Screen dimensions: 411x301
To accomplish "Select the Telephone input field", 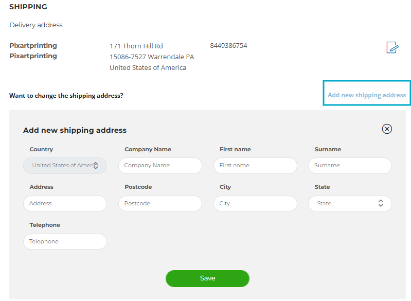I will pyautogui.click(x=65, y=241).
